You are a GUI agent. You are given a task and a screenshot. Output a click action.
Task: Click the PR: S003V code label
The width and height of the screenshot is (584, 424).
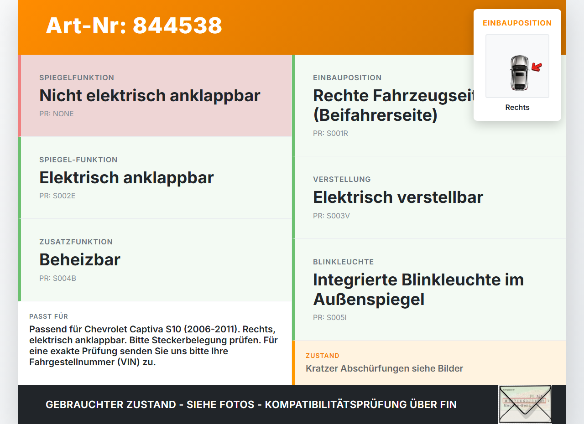pyautogui.click(x=331, y=216)
